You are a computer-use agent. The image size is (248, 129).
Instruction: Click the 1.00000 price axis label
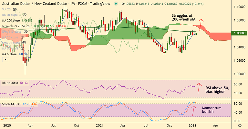click(239, 74)
